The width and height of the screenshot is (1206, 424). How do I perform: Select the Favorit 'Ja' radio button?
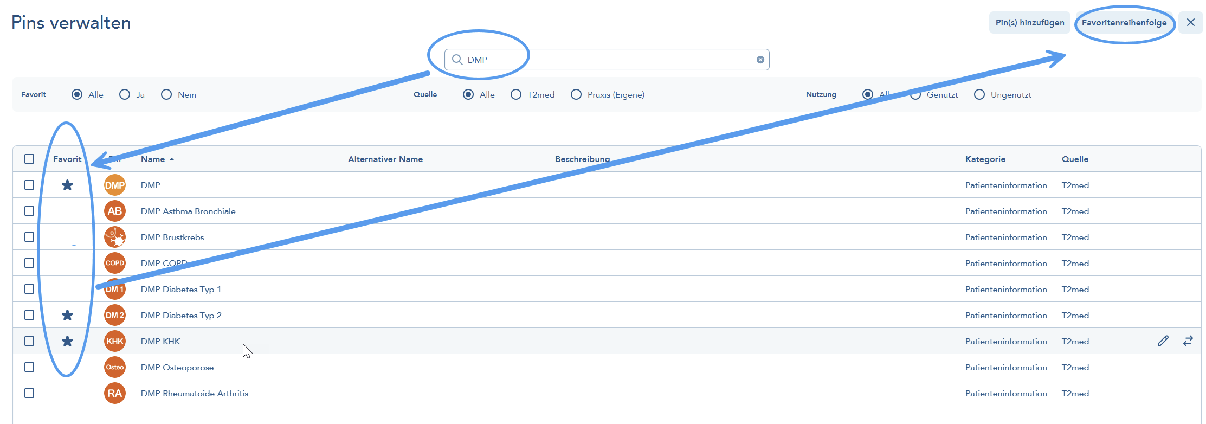(125, 94)
